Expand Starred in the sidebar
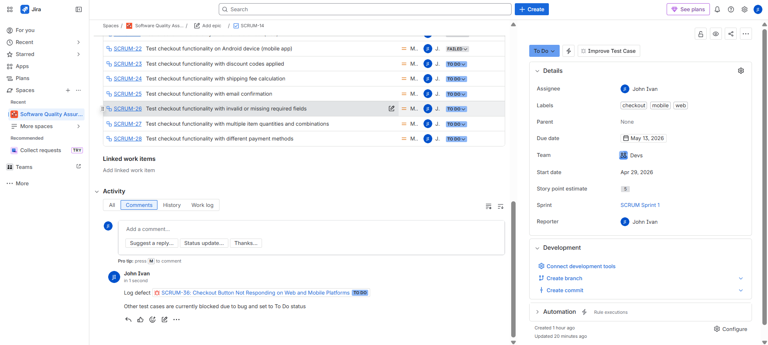Image resolution: width=768 pixels, height=345 pixels. click(79, 54)
